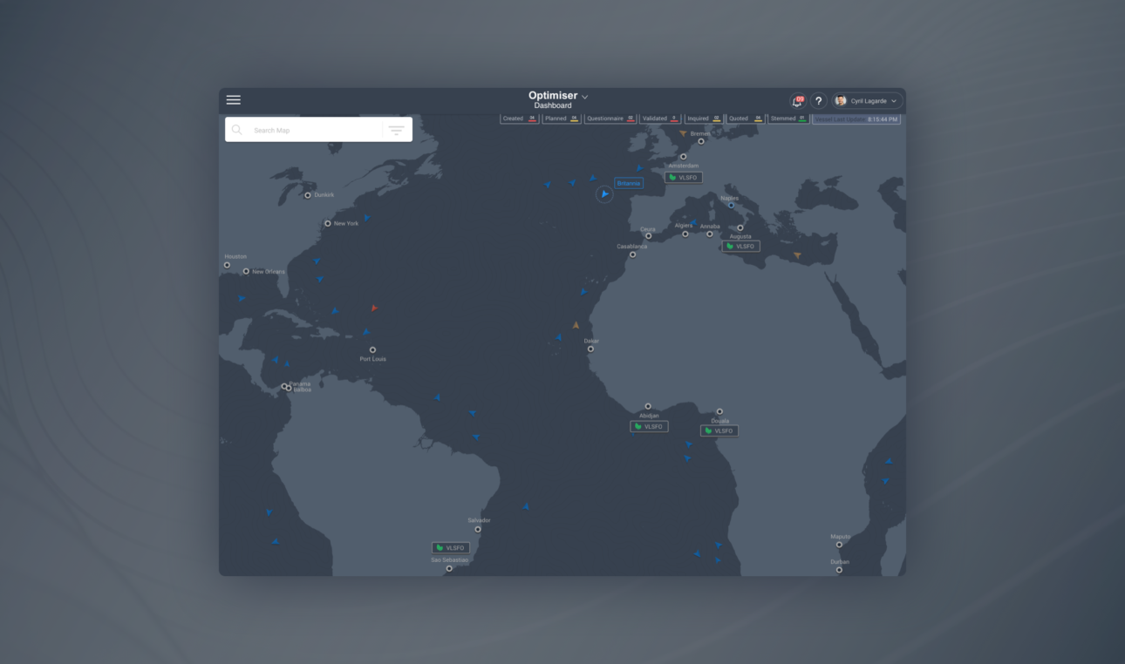Toggle the Planned status filter
The height and width of the screenshot is (664, 1125).
click(562, 119)
